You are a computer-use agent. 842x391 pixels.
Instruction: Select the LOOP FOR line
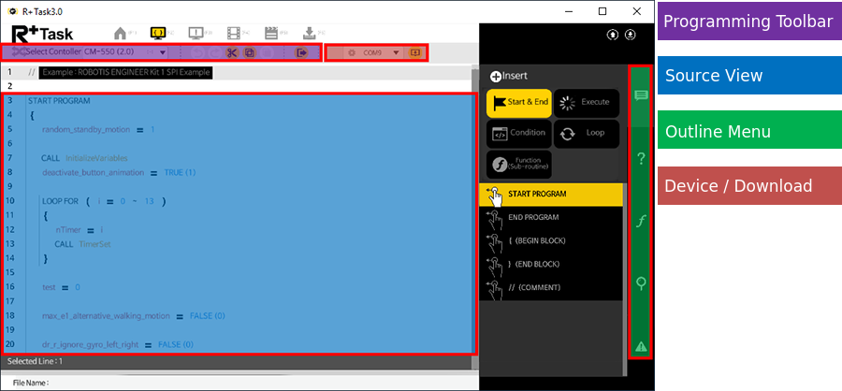pyautogui.click(x=104, y=201)
